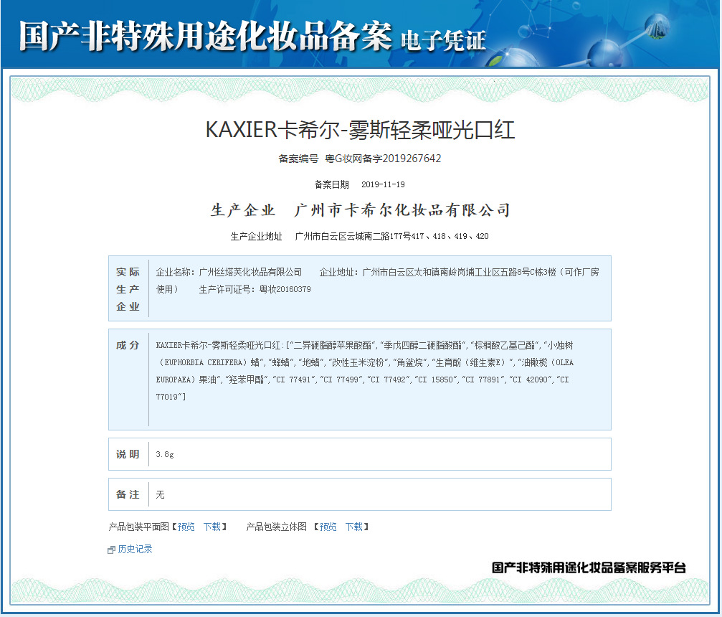Click the 生产企业 heading label

coord(243,210)
